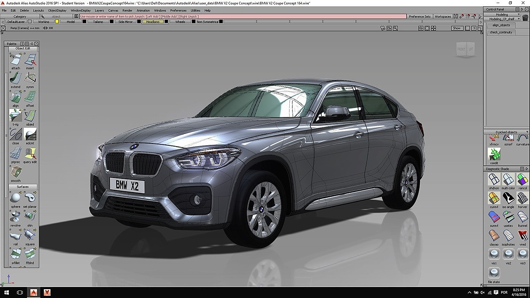The height and width of the screenshot is (298, 530).
Task: Collapse the Object Edit palette section
Action: [x=23, y=49]
